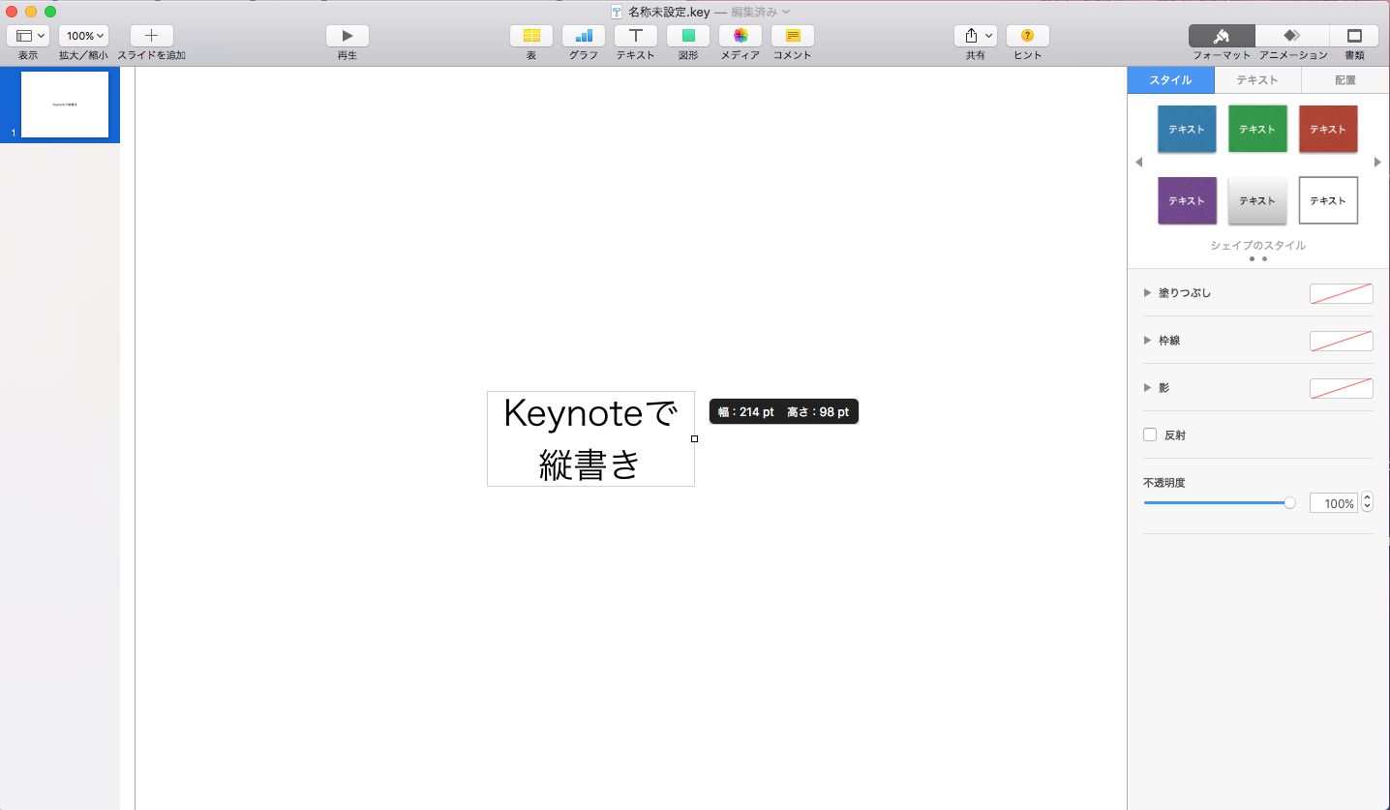Insert a table using the 表 icon

click(x=530, y=35)
